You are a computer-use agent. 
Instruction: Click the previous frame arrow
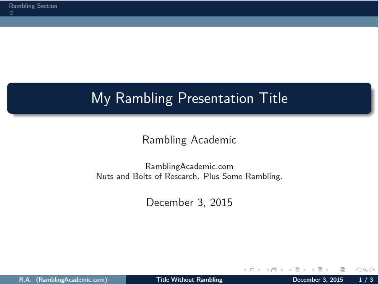click(267, 269)
